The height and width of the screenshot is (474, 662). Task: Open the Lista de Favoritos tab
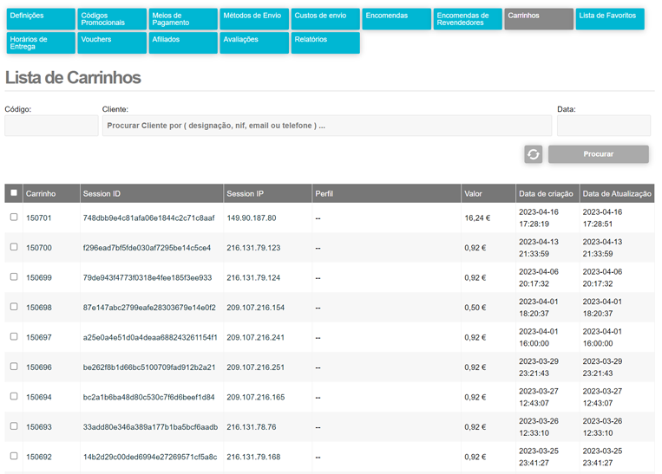(x=609, y=19)
